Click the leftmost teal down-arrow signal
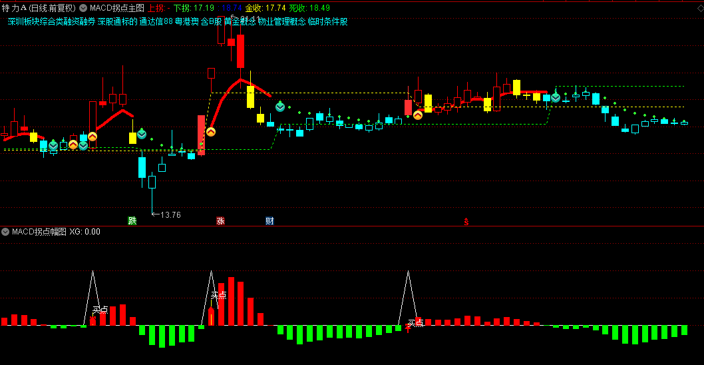This screenshot has height=365, width=704. 53,146
